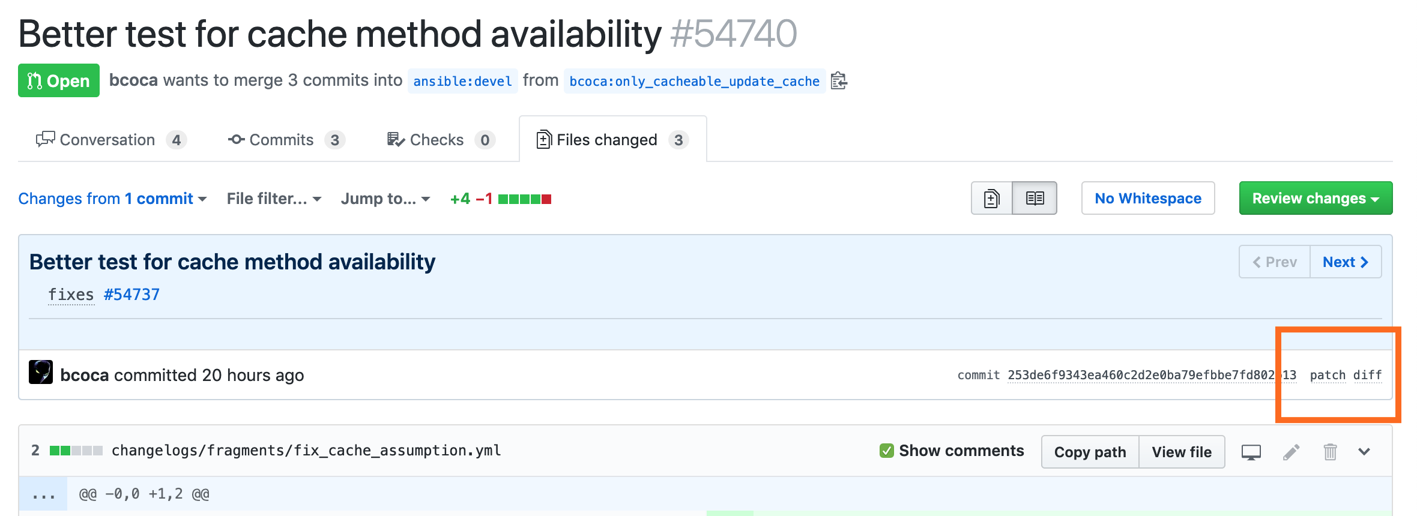Open the Files changed tab
The image size is (1417, 516).
(607, 139)
